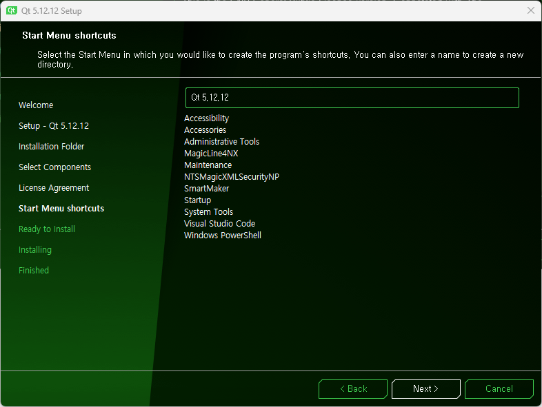Click Ready to Install step
542x407 pixels.
coord(47,229)
